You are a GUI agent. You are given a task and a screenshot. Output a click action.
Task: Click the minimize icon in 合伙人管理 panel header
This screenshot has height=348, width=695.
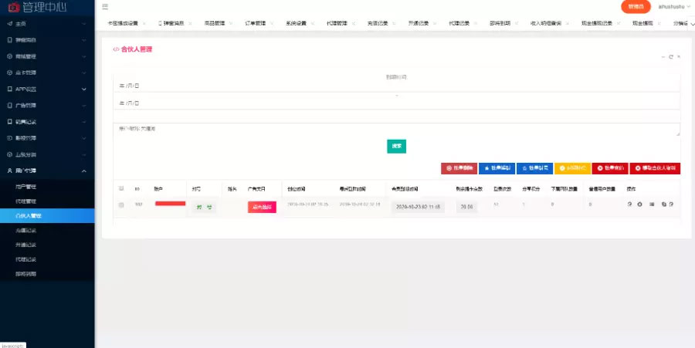pos(663,56)
